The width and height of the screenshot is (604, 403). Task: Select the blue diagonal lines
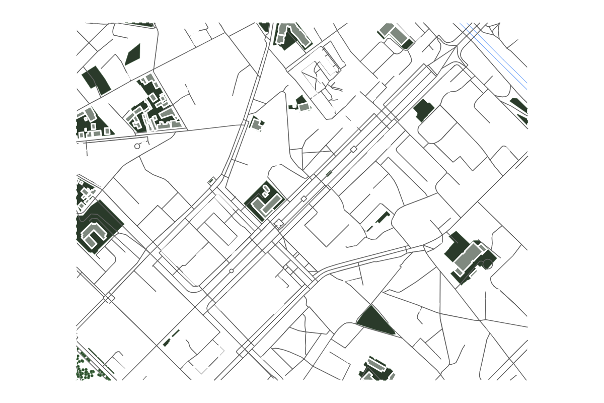tap(493, 55)
